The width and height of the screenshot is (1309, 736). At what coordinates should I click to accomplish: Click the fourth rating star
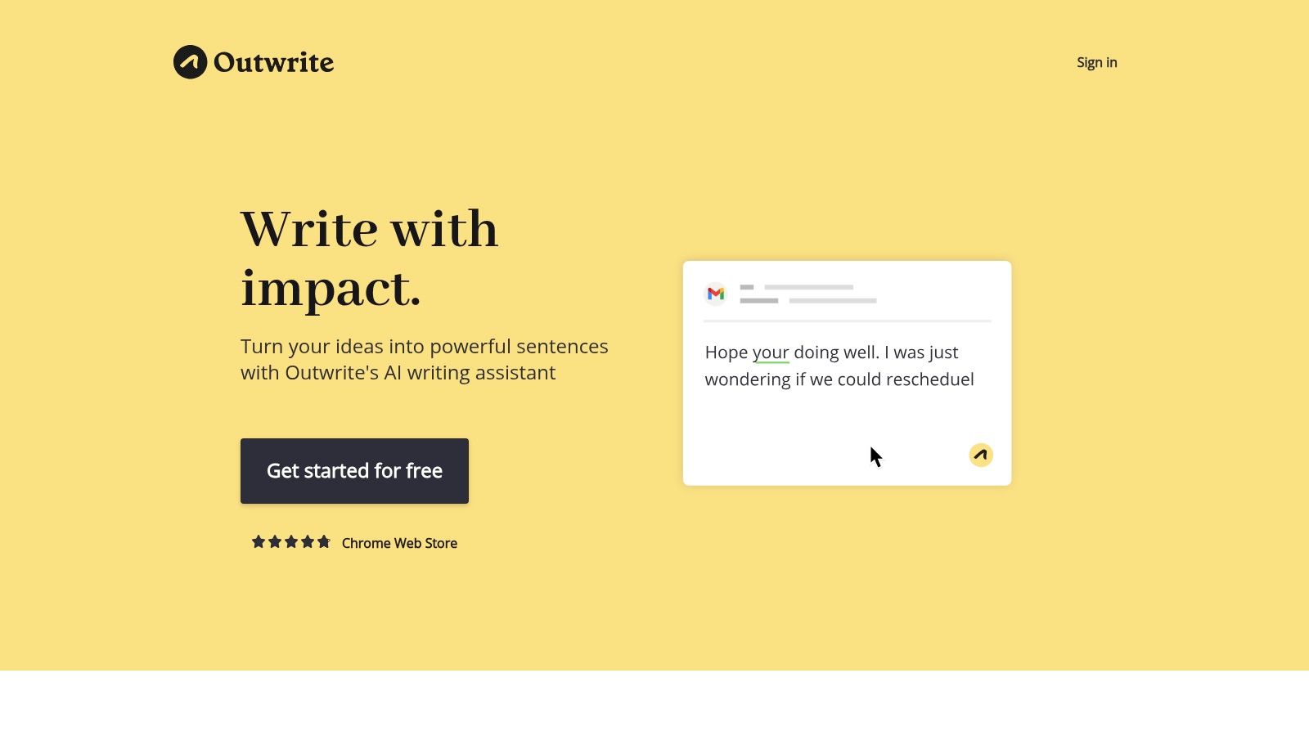[308, 541]
